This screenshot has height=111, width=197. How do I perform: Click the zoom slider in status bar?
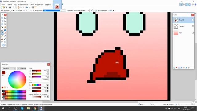(187, 105)
